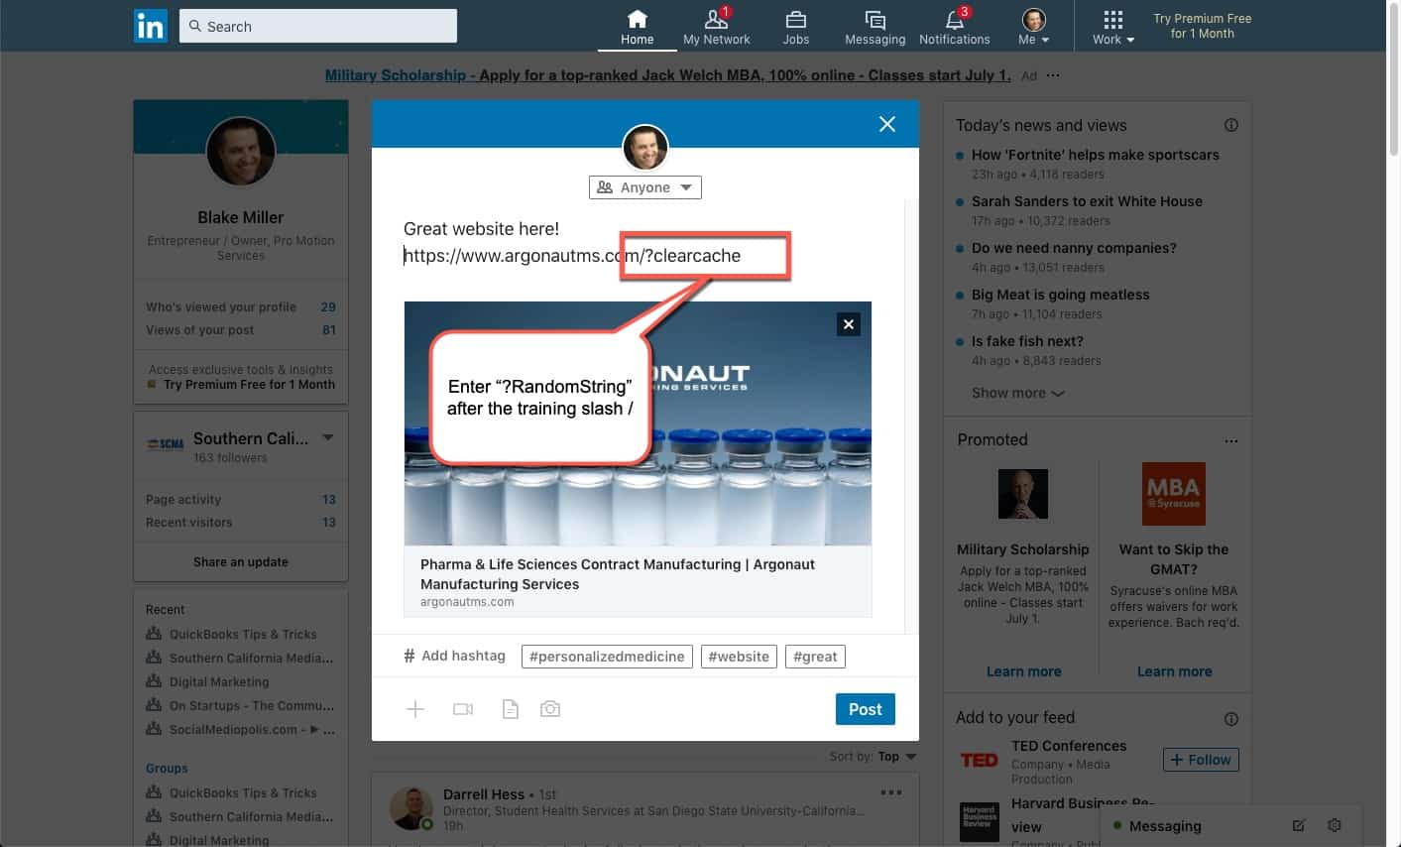Click Learn more under Want to Skip the GMAT
The image size is (1401, 847).
1174,671
